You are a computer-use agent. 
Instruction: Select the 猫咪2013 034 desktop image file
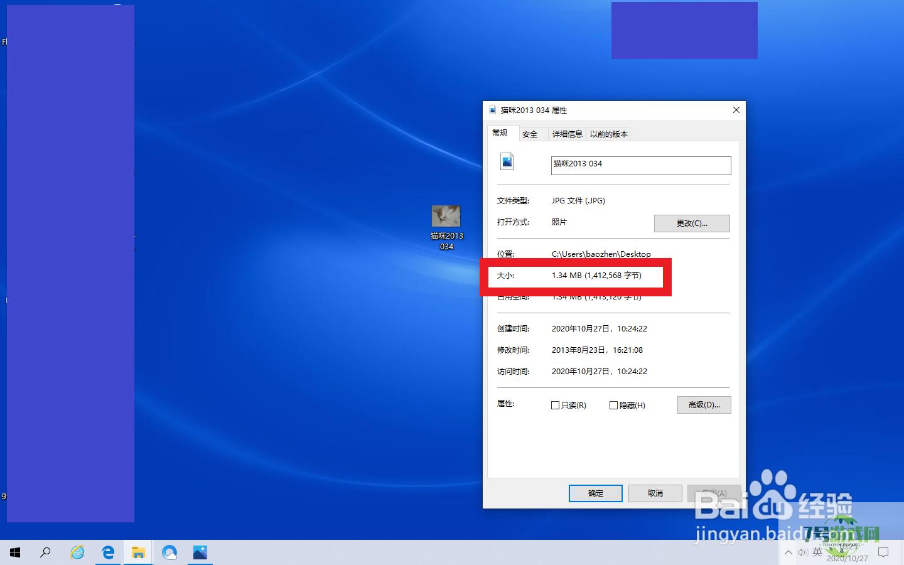(446, 227)
